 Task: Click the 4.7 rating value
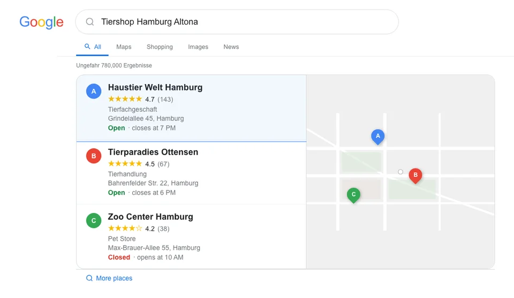(150, 99)
